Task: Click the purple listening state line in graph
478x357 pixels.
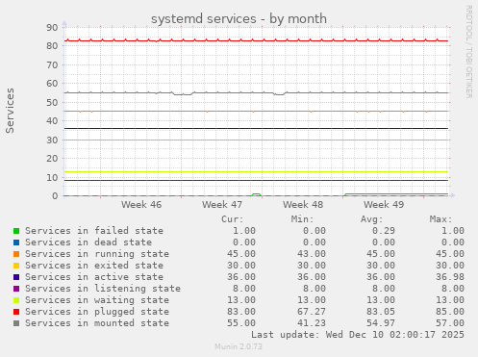Action: (x=257, y=180)
